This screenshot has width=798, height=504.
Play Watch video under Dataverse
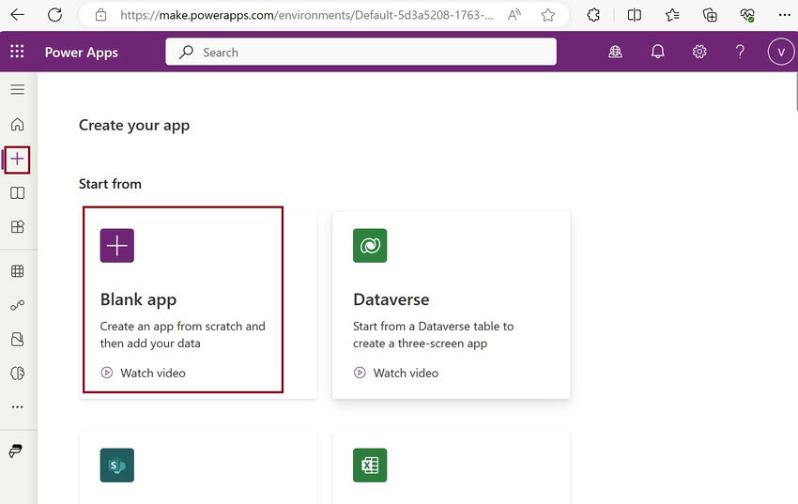click(396, 373)
